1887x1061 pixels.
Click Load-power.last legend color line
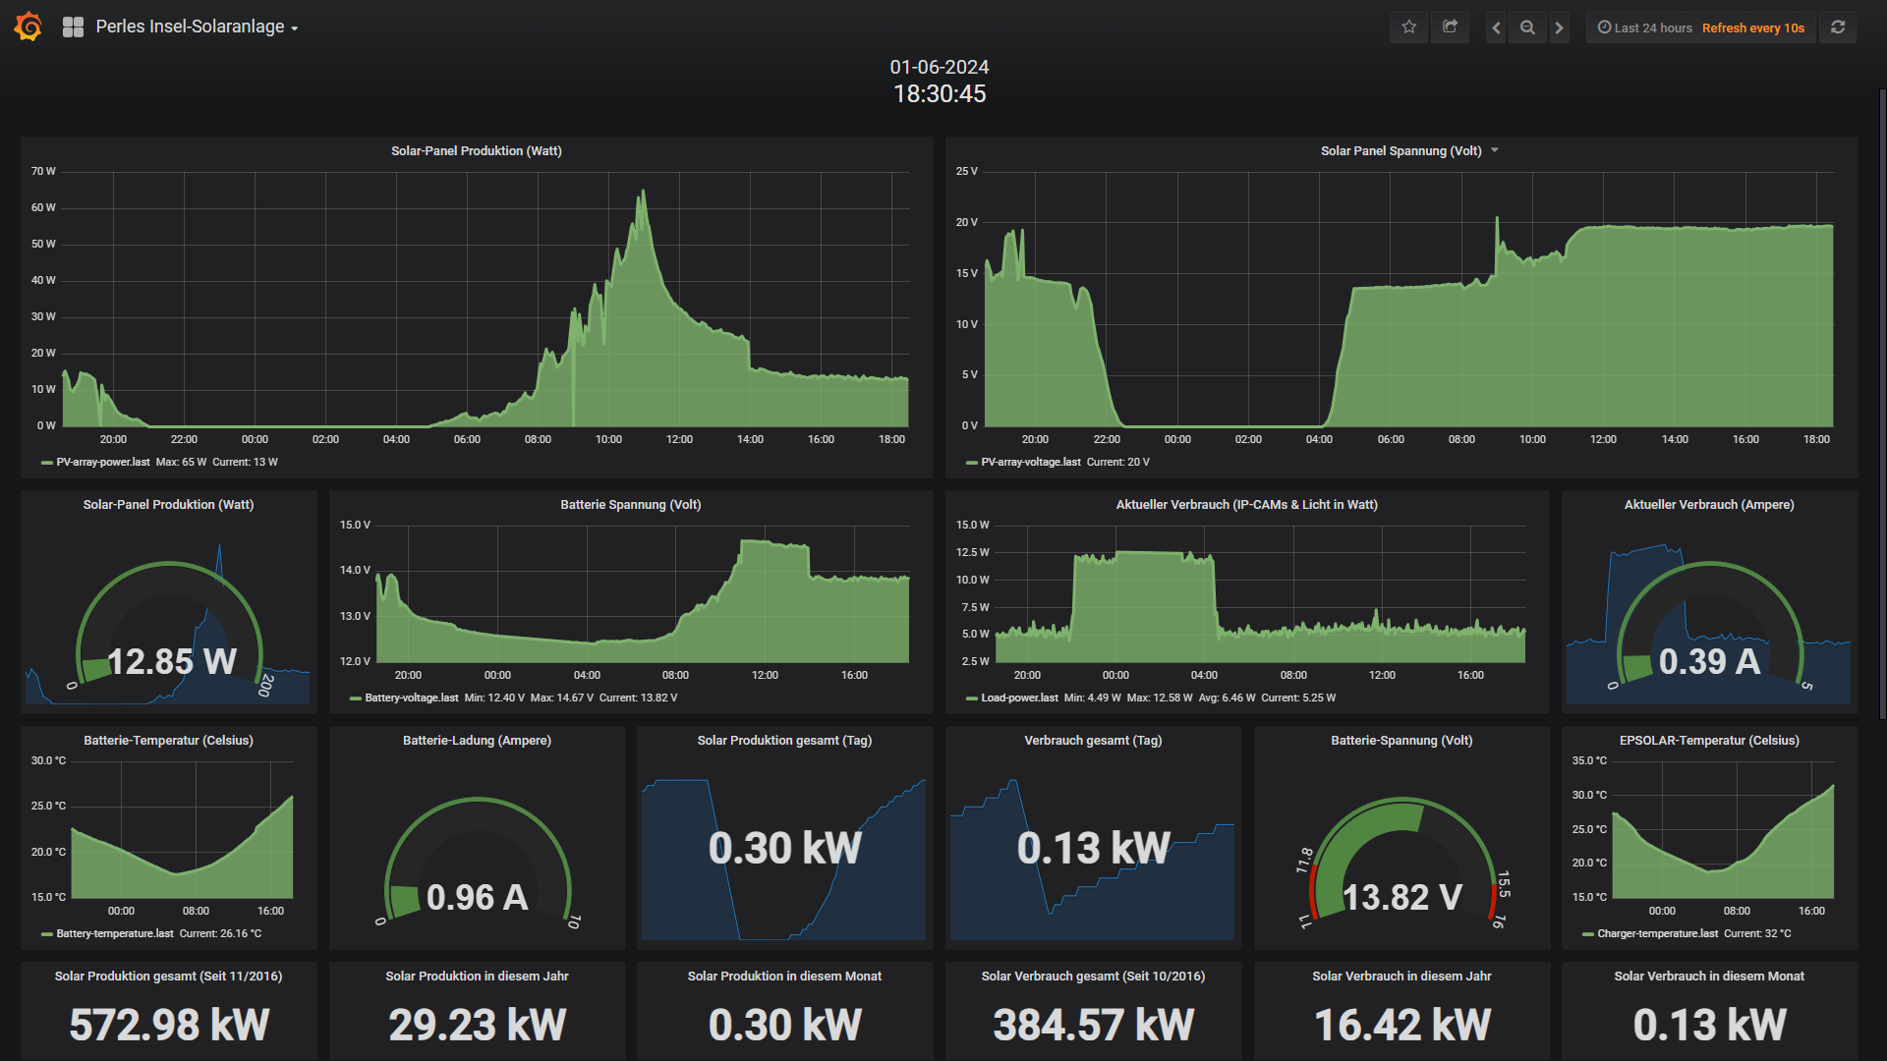[971, 698]
